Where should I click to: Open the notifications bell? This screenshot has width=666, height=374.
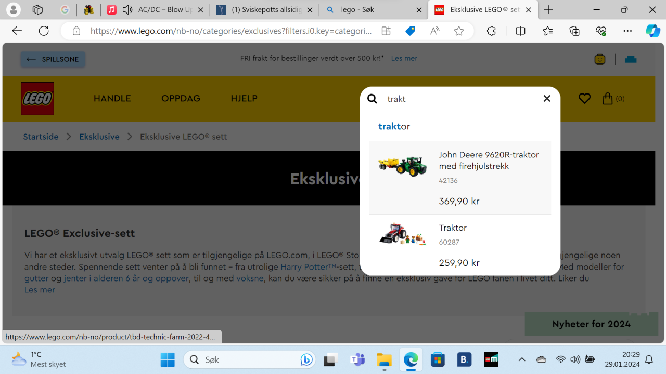(649, 359)
